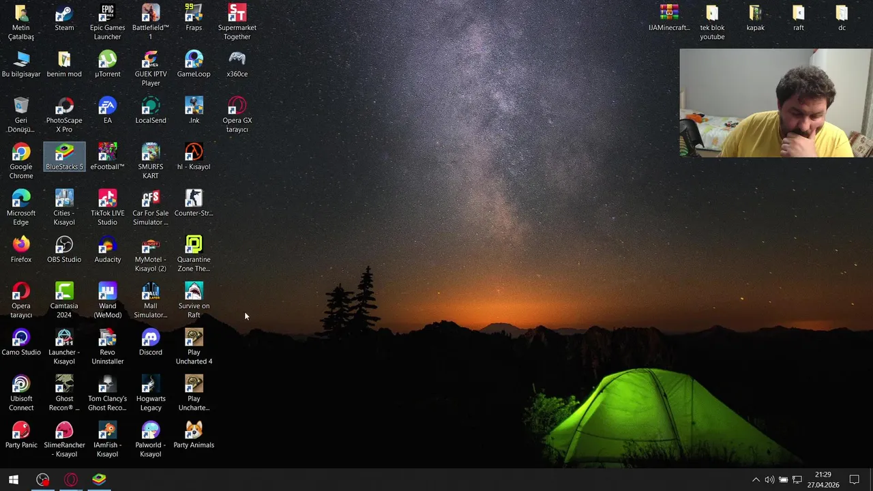873x491 pixels.
Task: Open Fraps desktop icon
Action: coord(194,18)
